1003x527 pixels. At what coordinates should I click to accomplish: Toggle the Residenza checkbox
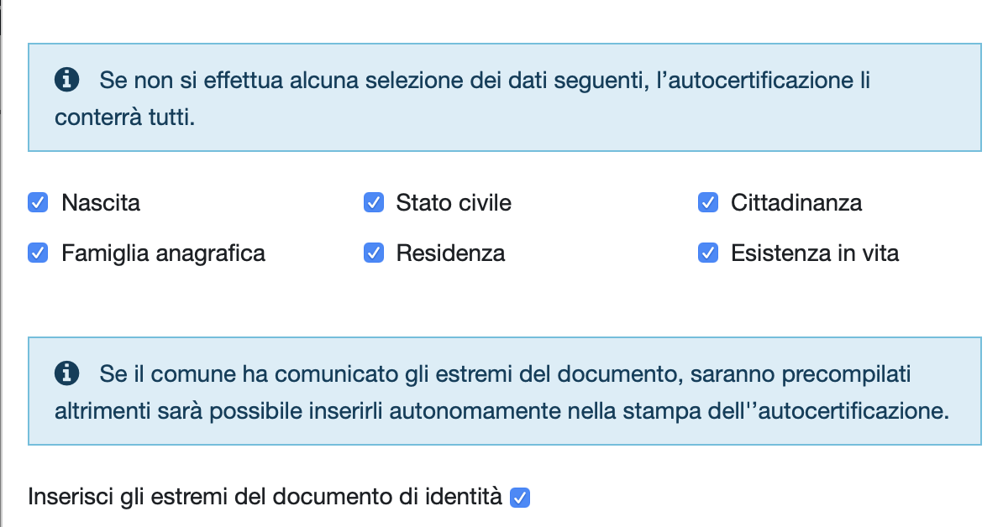[374, 253]
